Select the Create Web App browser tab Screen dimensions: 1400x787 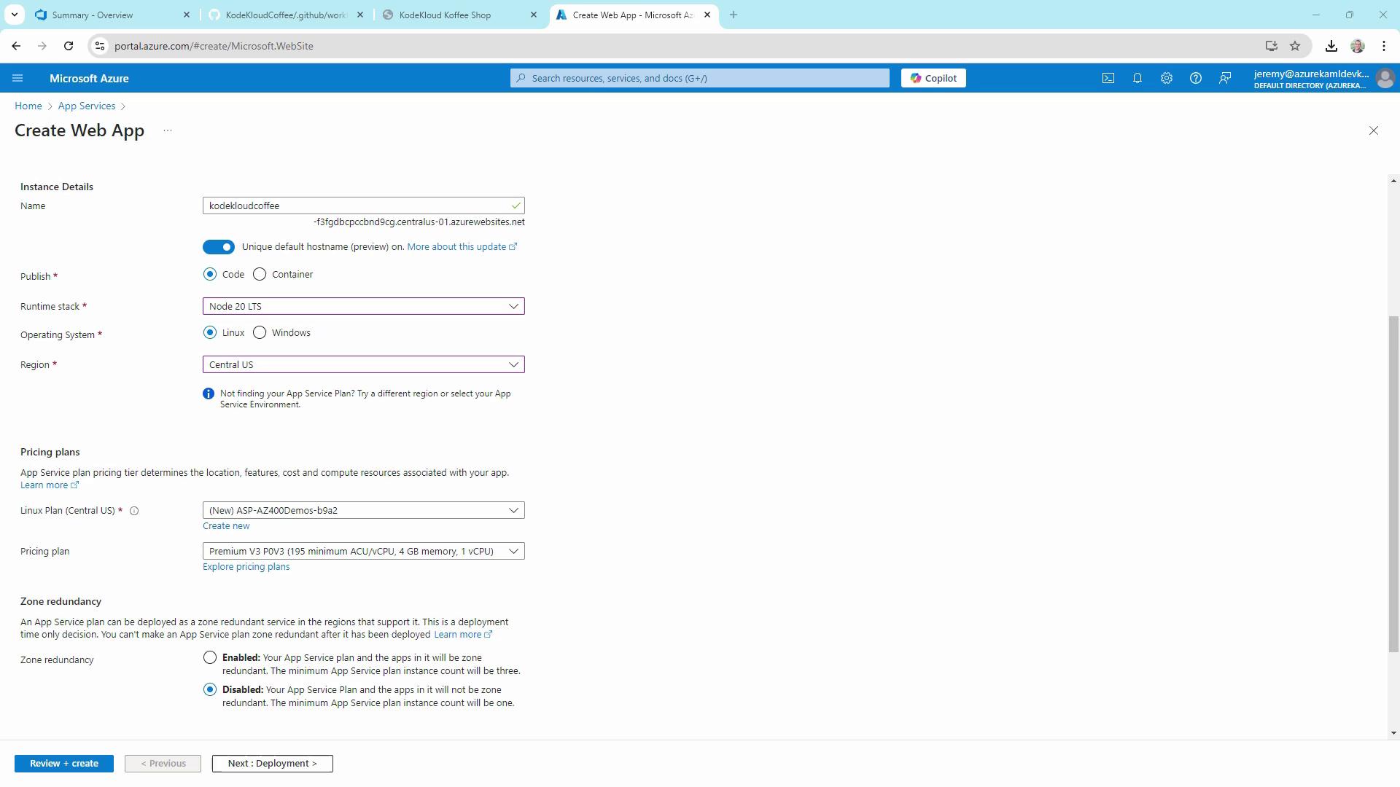pyautogui.click(x=633, y=15)
